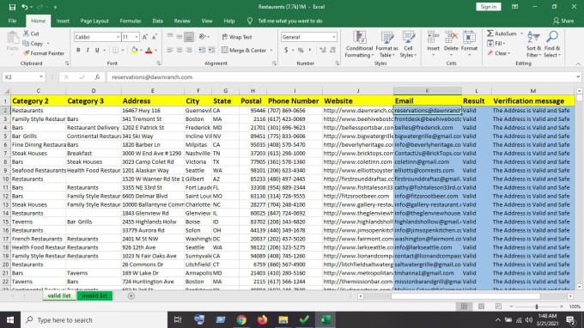Viewport: 584px width, 328px height.
Task: Cut the selected cells
Action: pyautogui.click(x=31, y=33)
